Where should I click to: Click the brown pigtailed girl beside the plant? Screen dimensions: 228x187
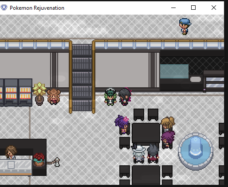[x=54, y=97]
